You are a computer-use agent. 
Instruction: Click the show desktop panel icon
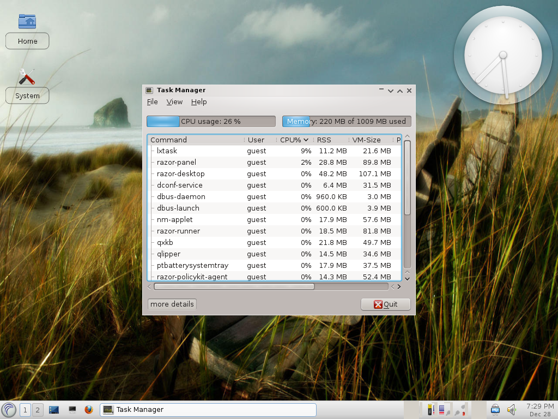click(54, 410)
